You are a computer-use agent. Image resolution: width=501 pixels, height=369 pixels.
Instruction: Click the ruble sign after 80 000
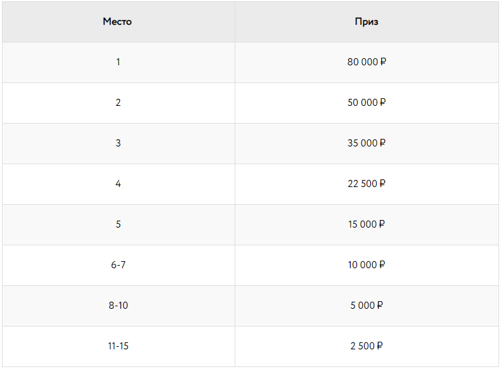click(x=383, y=62)
